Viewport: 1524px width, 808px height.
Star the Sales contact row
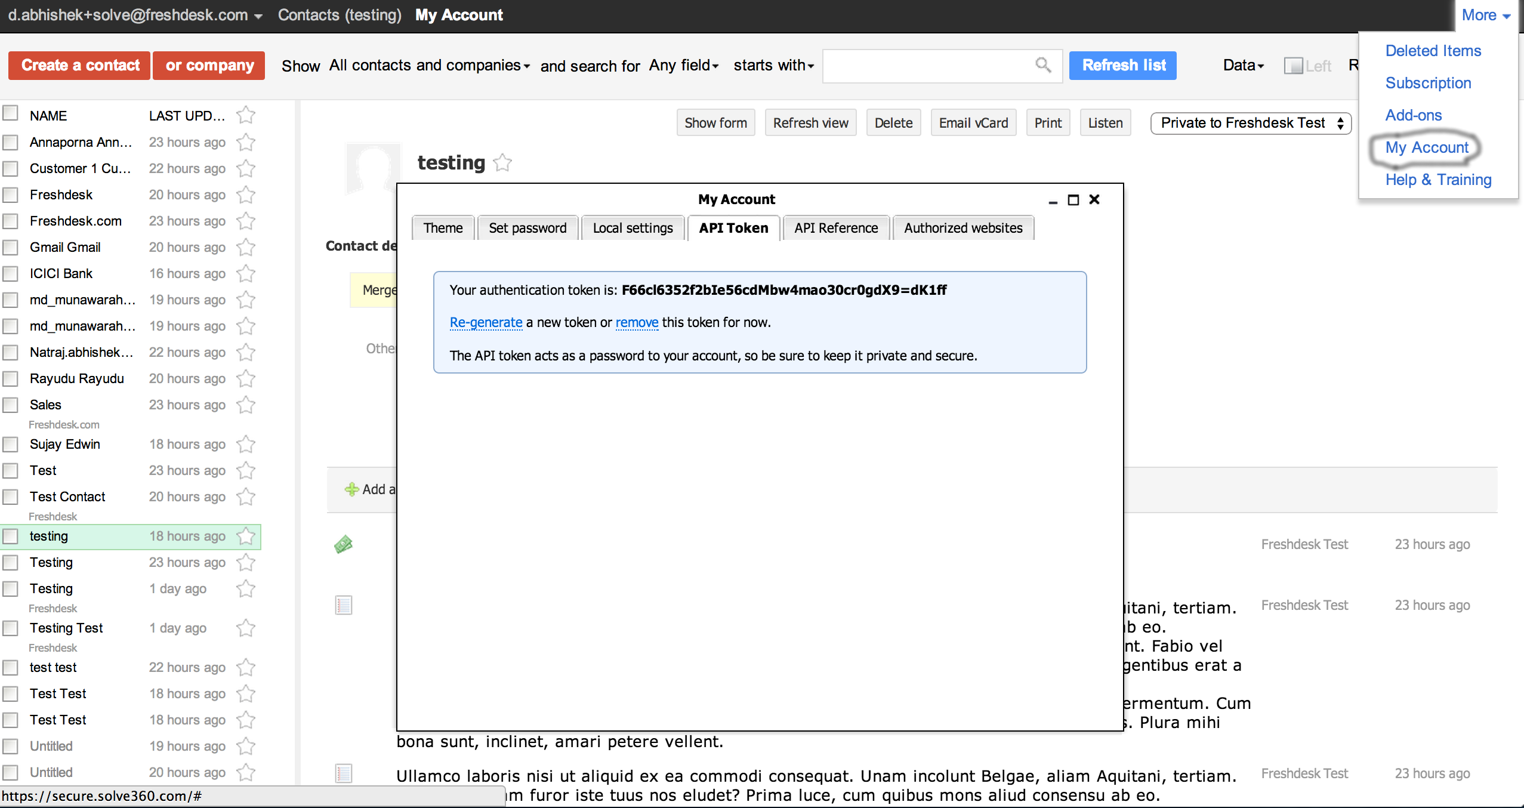[x=246, y=405]
